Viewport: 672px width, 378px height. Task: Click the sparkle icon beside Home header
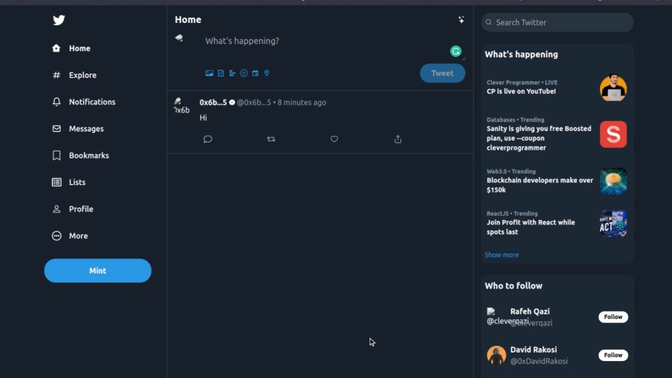tap(461, 20)
